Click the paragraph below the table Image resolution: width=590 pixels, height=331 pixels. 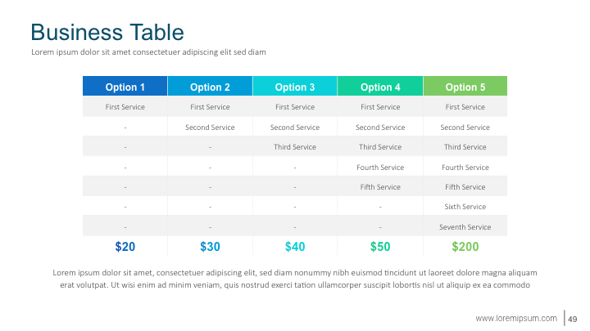295,279
